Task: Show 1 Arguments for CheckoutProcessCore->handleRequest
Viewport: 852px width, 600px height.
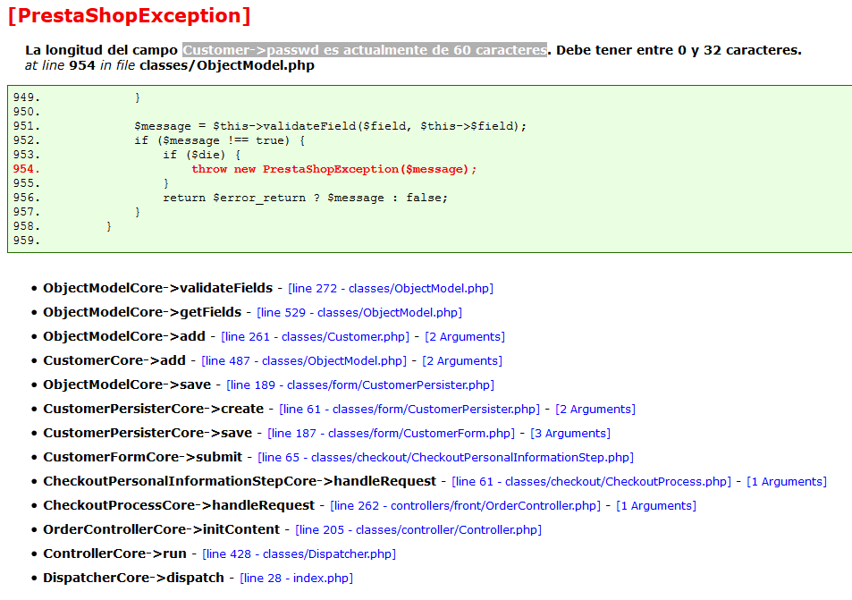Action: click(x=656, y=505)
